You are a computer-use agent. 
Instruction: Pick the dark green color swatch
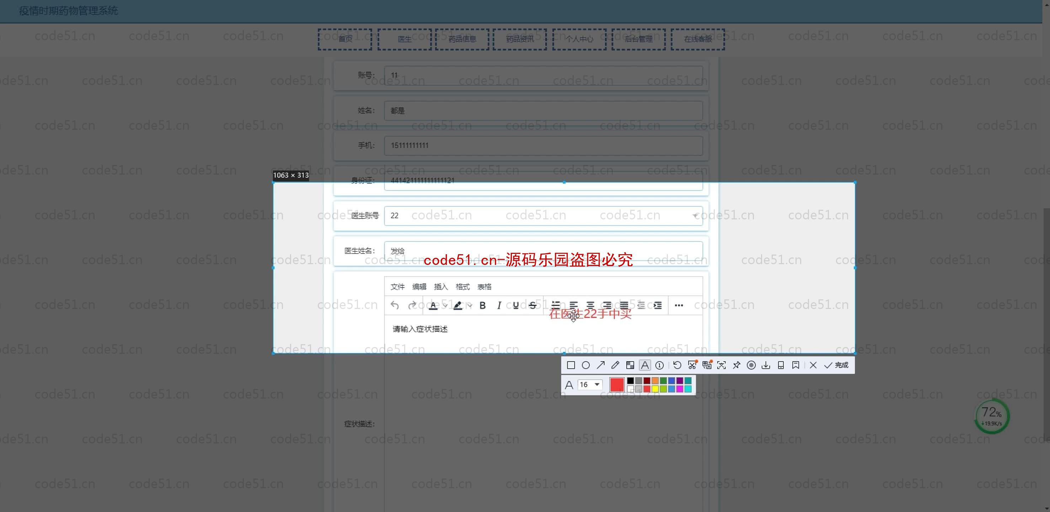[x=663, y=381]
